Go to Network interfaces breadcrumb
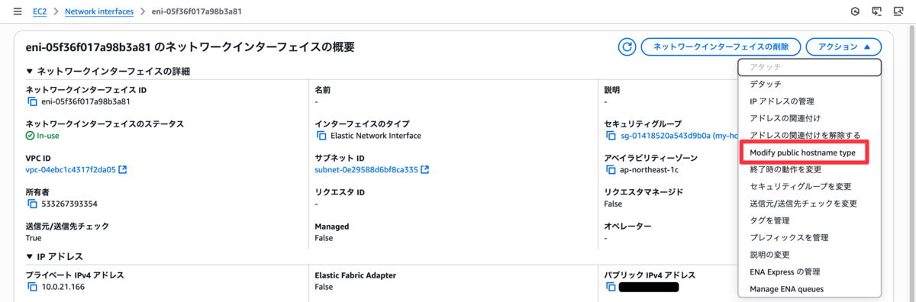The height and width of the screenshot is (302, 916). click(x=98, y=12)
